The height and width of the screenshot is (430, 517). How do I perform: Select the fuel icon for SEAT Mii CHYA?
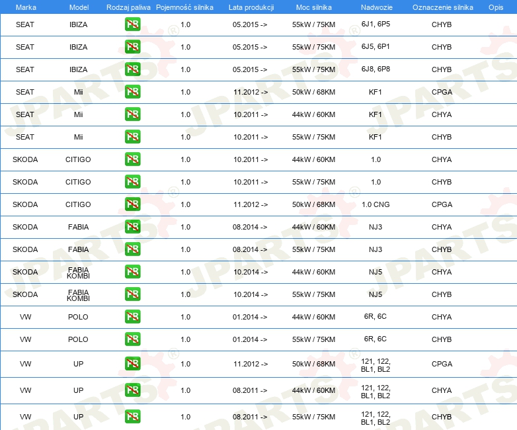[132, 114]
